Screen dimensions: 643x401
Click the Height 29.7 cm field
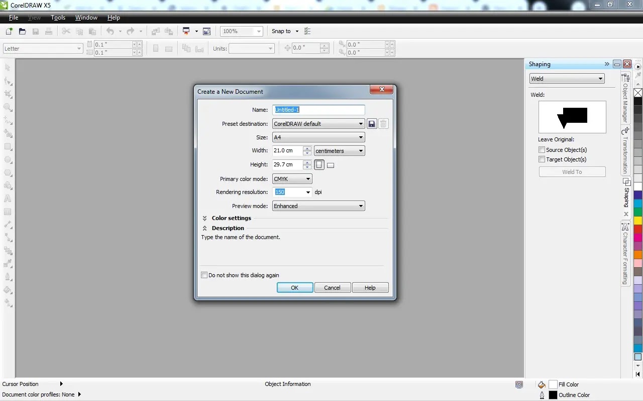(x=288, y=164)
